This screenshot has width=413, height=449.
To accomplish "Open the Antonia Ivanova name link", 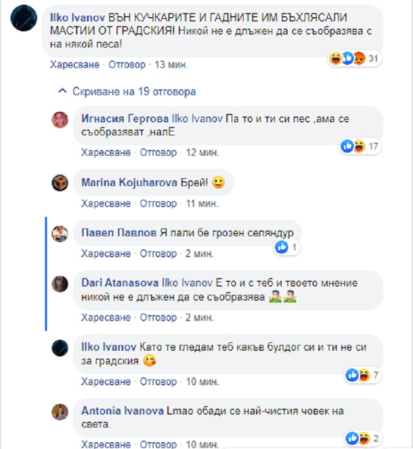I will [x=122, y=411].
